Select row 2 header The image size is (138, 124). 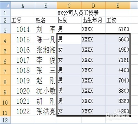pos(5,20)
